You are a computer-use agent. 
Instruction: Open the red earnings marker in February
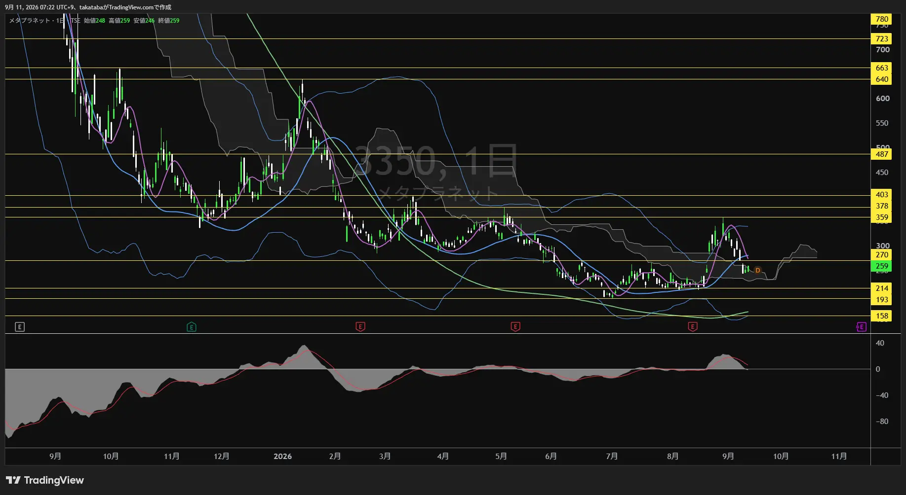click(x=360, y=327)
